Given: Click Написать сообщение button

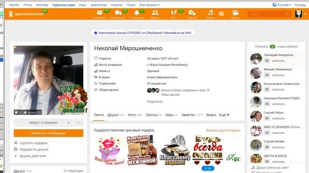Looking at the screenshot, I should pyautogui.click(x=48, y=133).
